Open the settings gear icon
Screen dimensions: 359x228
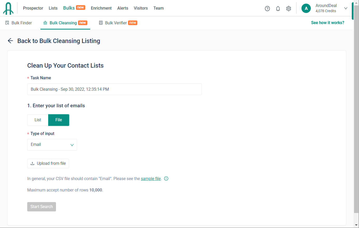(x=288, y=9)
